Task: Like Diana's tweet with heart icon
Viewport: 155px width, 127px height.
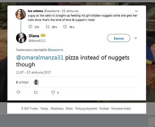Action: pyautogui.click(x=53, y=92)
